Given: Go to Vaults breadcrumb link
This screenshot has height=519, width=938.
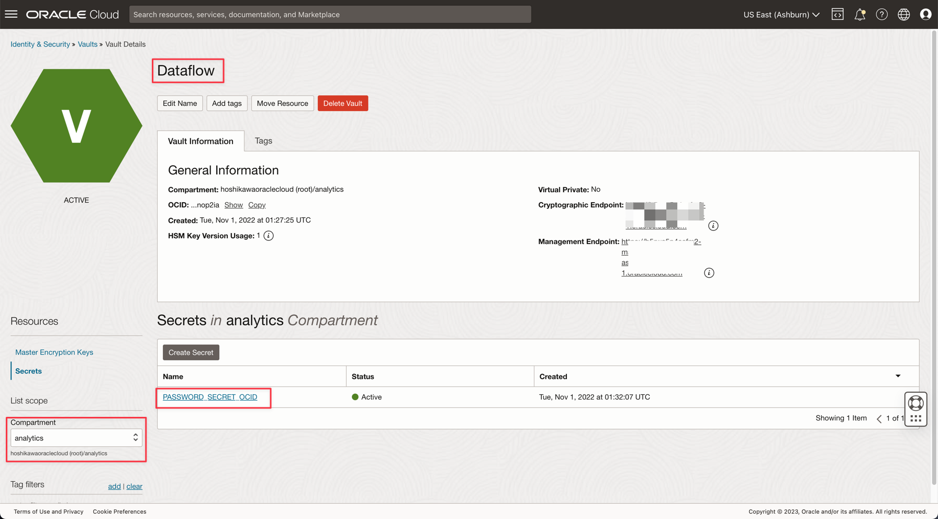Looking at the screenshot, I should tap(87, 44).
